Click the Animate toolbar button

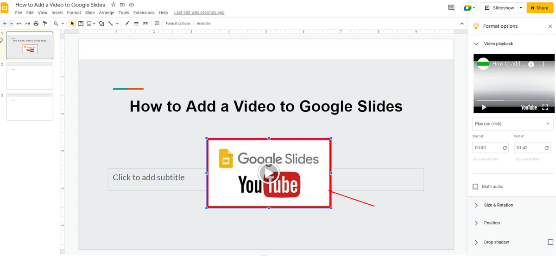[203, 24]
